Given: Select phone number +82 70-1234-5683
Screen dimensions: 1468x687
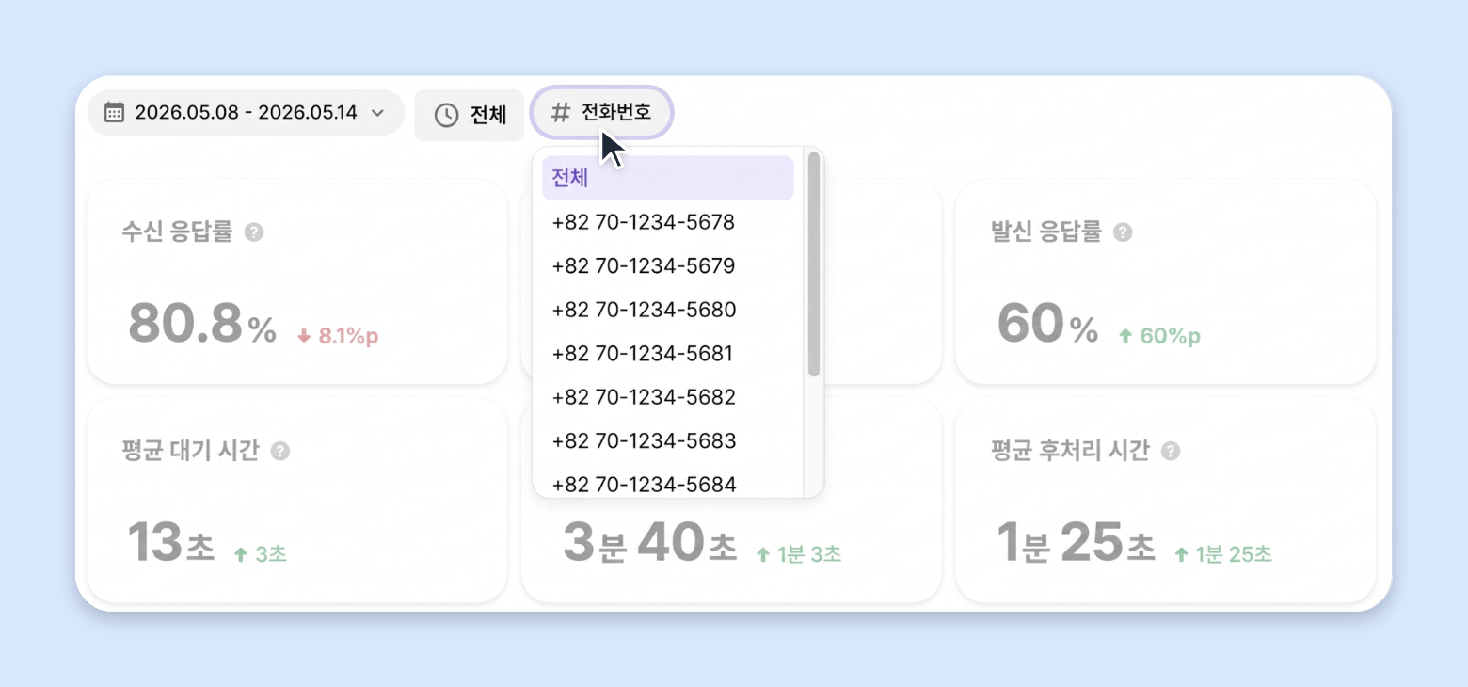Looking at the screenshot, I should click(668, 440).
